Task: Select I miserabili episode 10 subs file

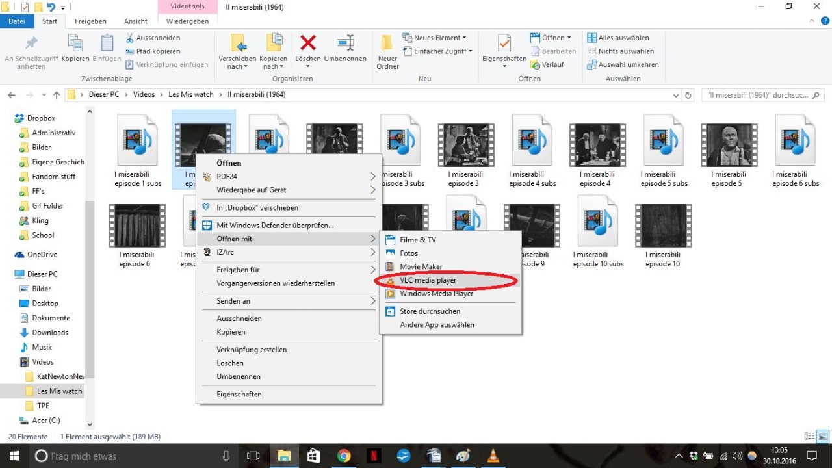Action: (x=598, y=232)
